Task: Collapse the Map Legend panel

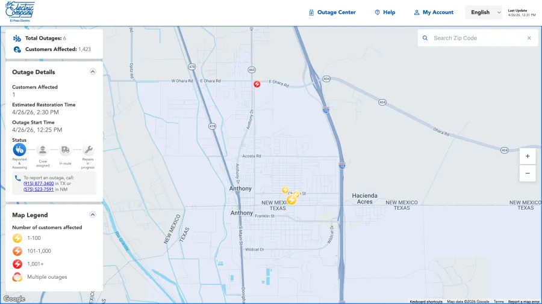Action: [93, 214]
